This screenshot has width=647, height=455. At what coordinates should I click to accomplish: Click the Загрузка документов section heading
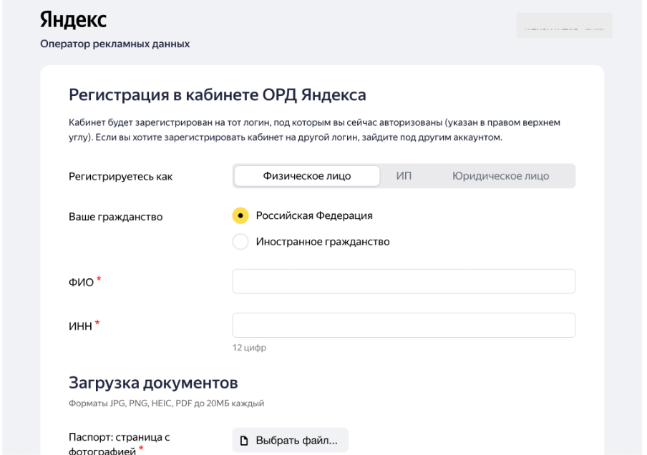click(x=153, y=383)
